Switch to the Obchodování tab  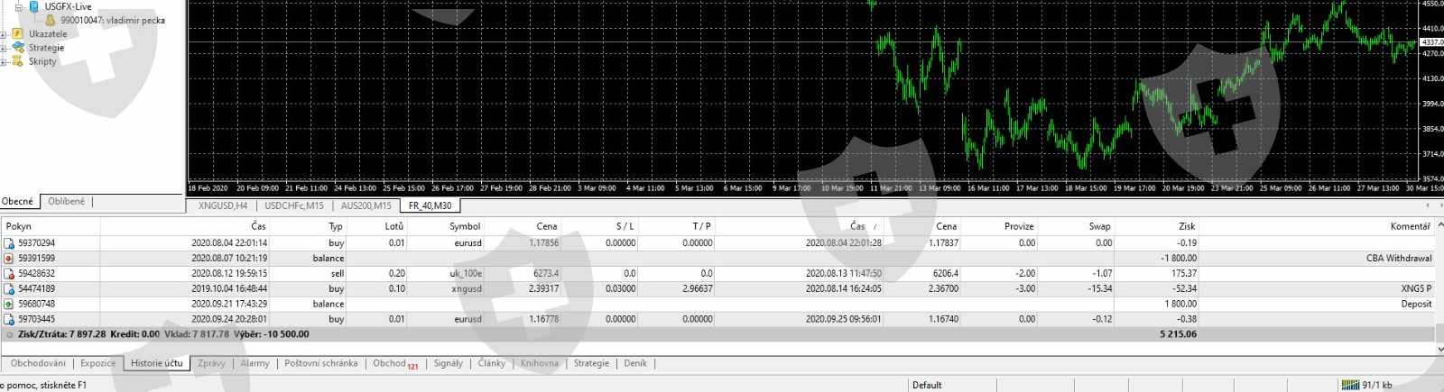coord(38,363)
